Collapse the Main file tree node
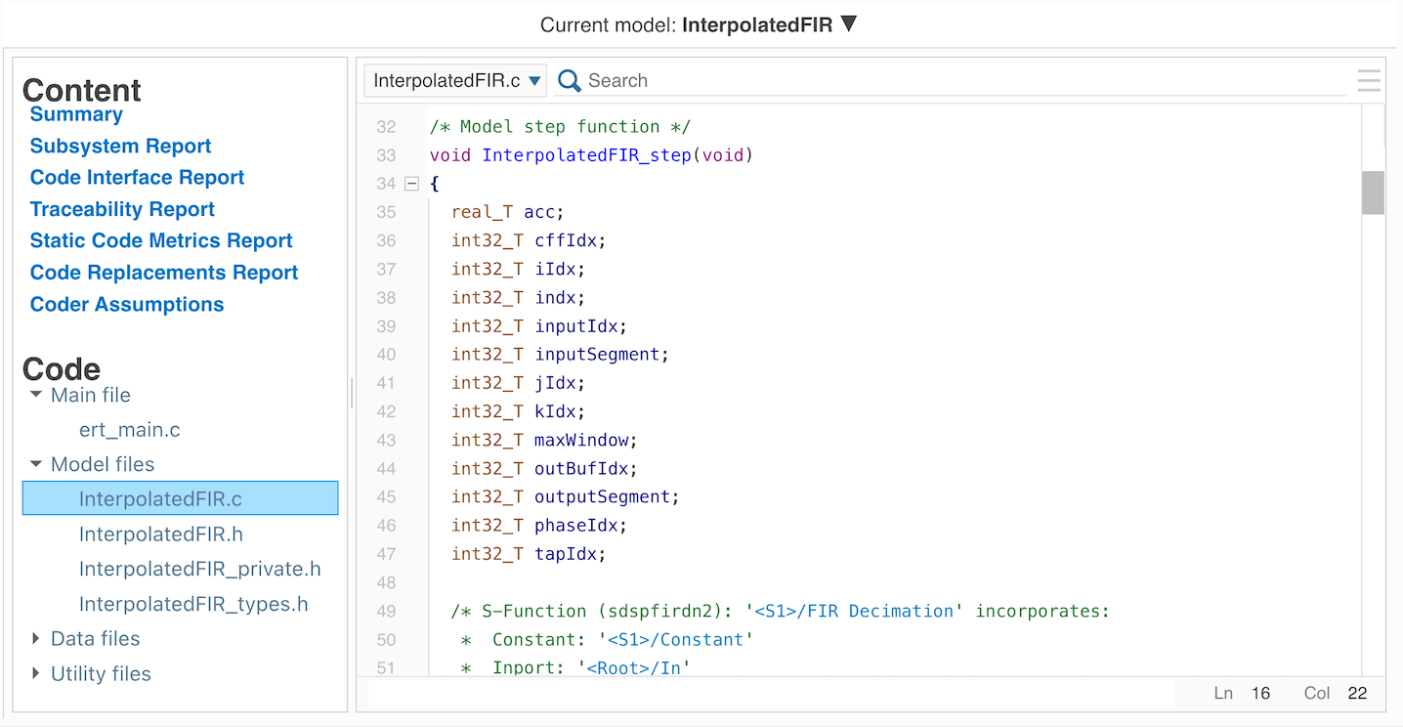Viewport: 1403px width, 727px height. pos(36,395)
